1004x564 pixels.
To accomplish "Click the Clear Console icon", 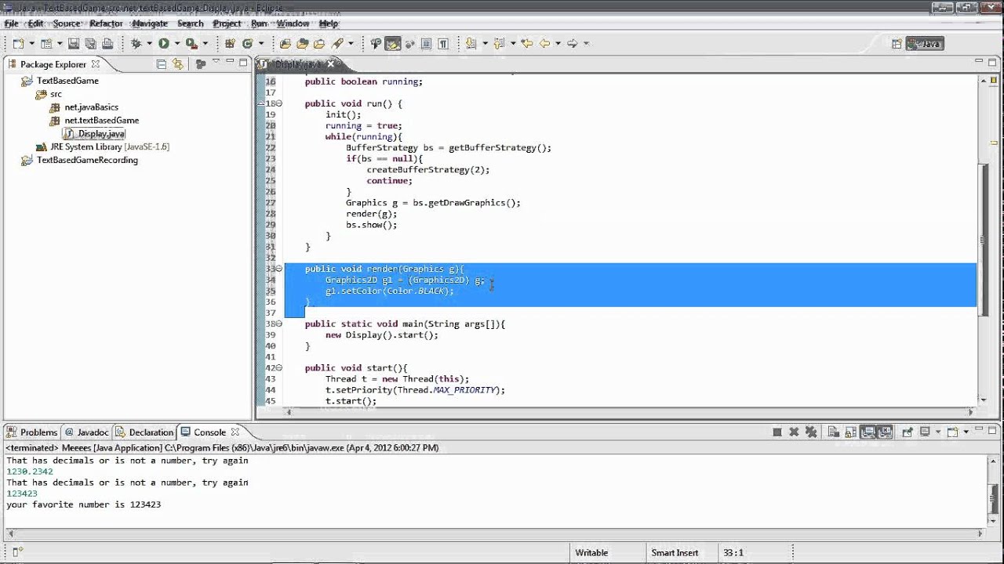I will 834,432.
